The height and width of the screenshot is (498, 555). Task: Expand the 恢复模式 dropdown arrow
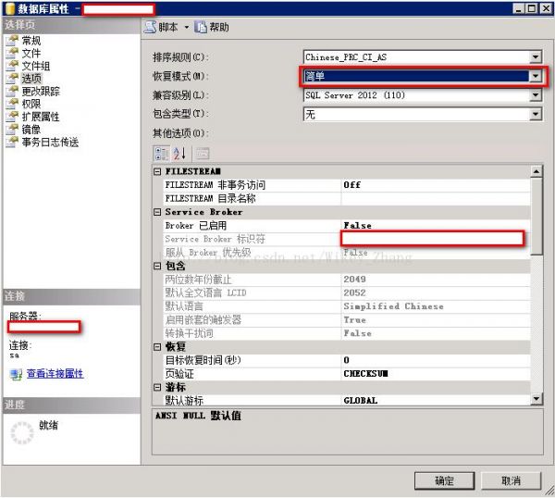(536, 76)
